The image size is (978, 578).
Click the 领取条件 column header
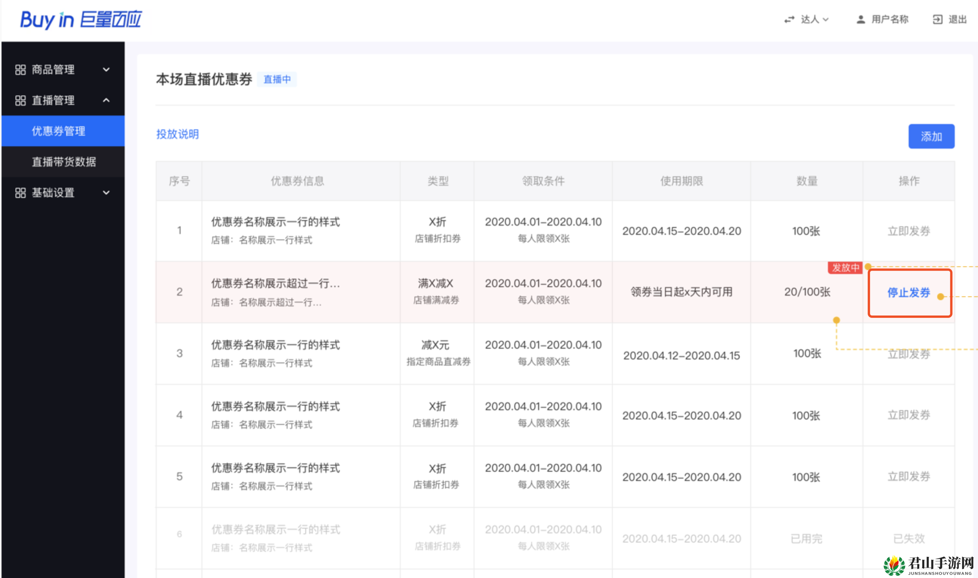click(544, 181)
